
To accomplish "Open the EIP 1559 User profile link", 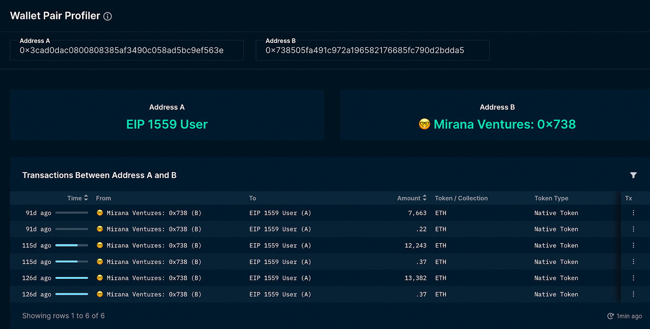I will [x=167, y=124].
